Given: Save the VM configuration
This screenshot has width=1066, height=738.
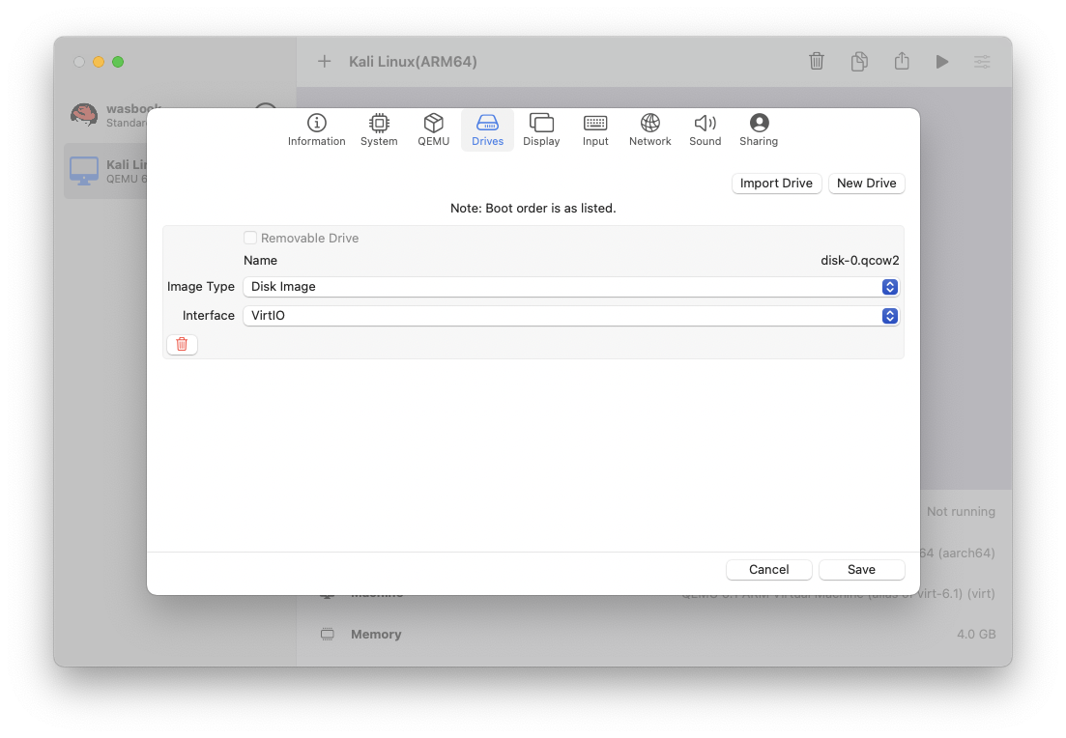Looking at the screenshot, I should [x=861, y=570].
